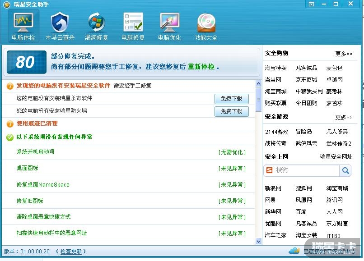Open the 凡客诚品 link under 安全购物
364x261 pixels.
click(306, 68)
